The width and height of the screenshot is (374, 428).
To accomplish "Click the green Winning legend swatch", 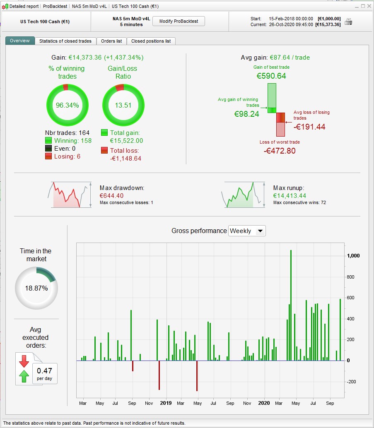I will point(48,141).
